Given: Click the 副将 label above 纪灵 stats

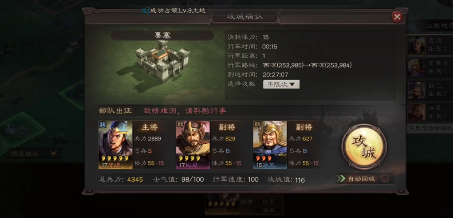Looking at the screenshot, I should point(227,127).
